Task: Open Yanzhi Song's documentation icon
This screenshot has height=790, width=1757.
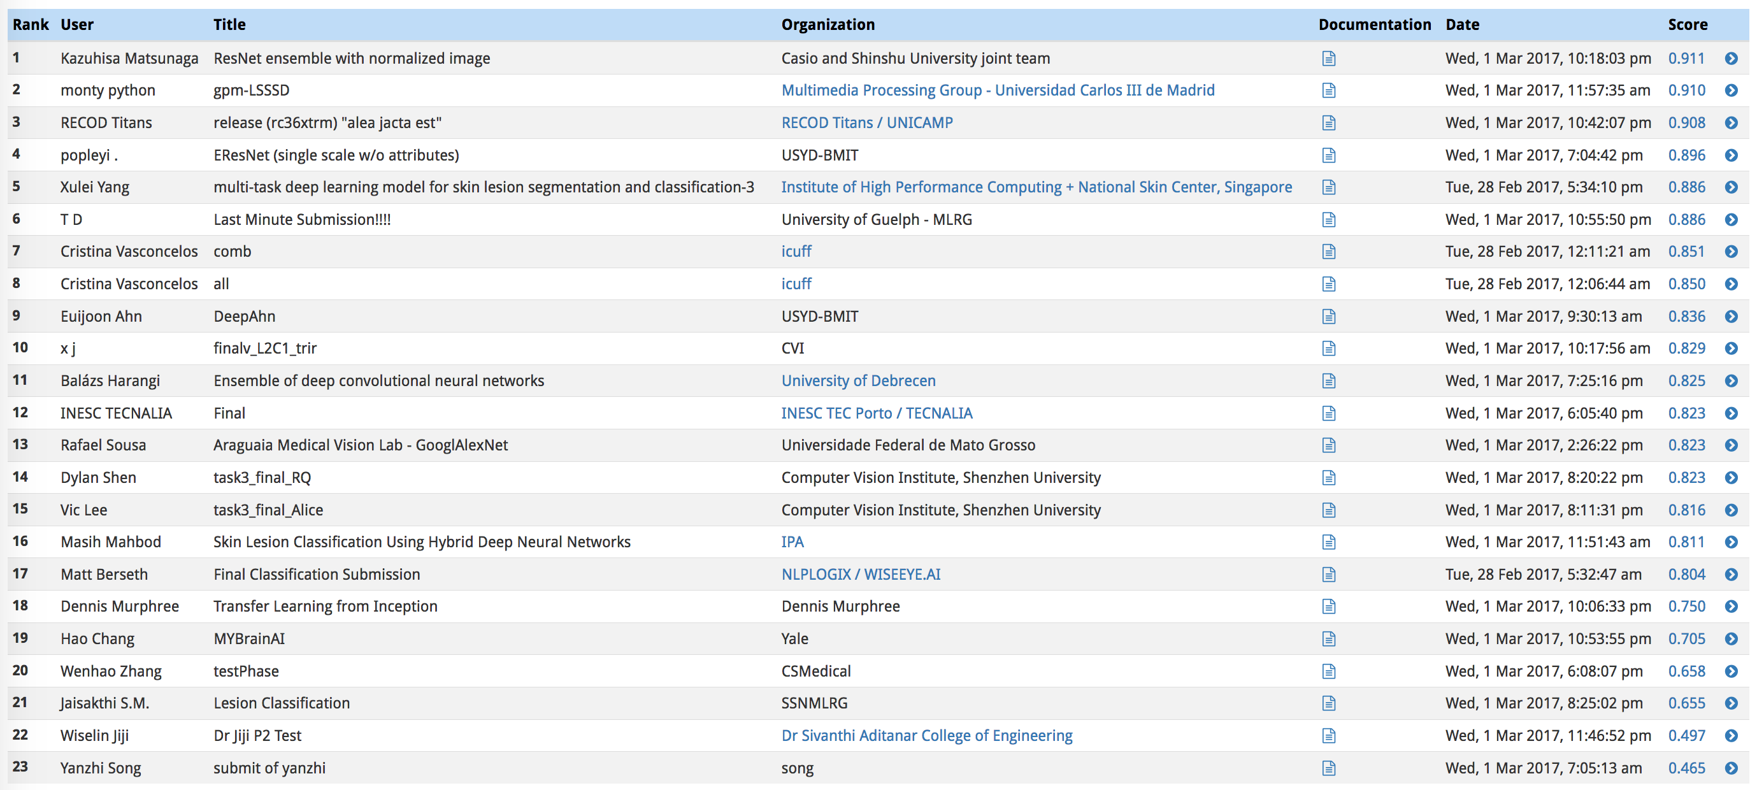Action: (1328, 768)
